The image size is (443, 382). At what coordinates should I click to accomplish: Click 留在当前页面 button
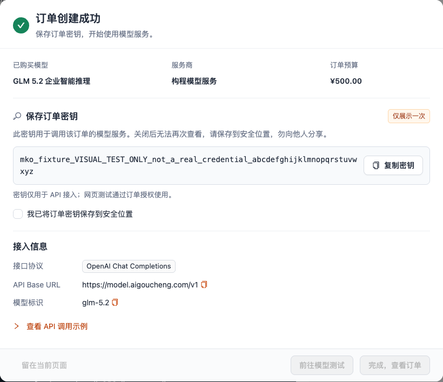coord(44,365)
